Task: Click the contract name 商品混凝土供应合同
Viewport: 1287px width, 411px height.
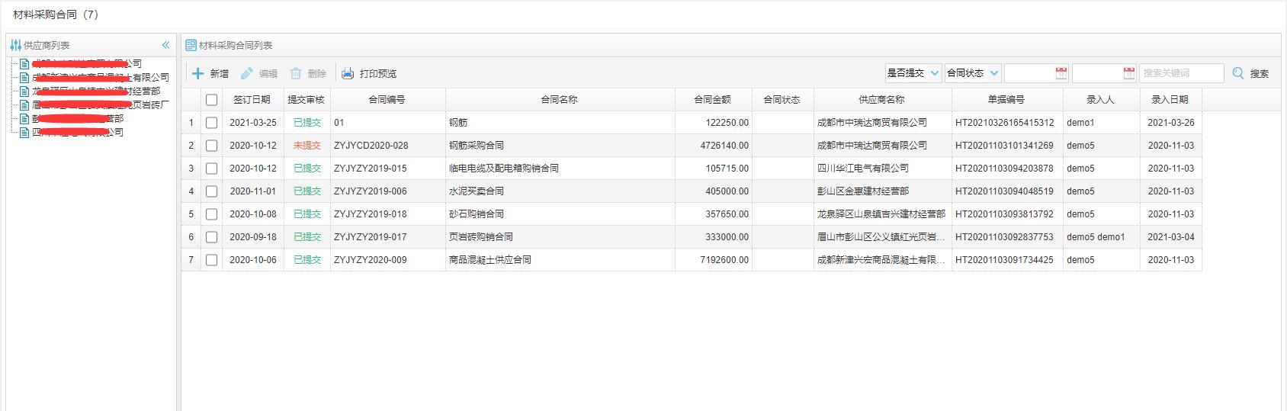Action: coord(490,260)
